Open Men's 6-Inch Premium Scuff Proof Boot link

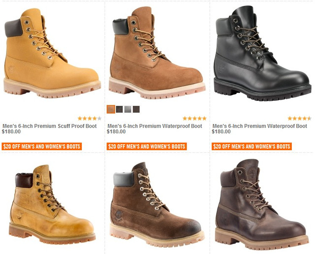pos(49,126)
